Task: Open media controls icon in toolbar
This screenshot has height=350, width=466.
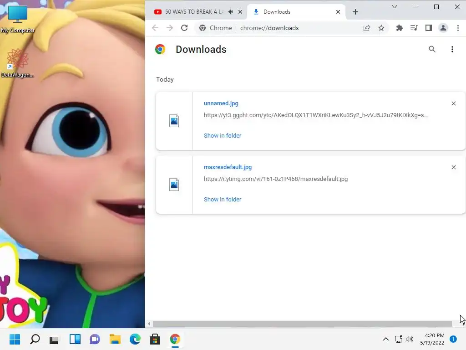Action: [414, 28]
